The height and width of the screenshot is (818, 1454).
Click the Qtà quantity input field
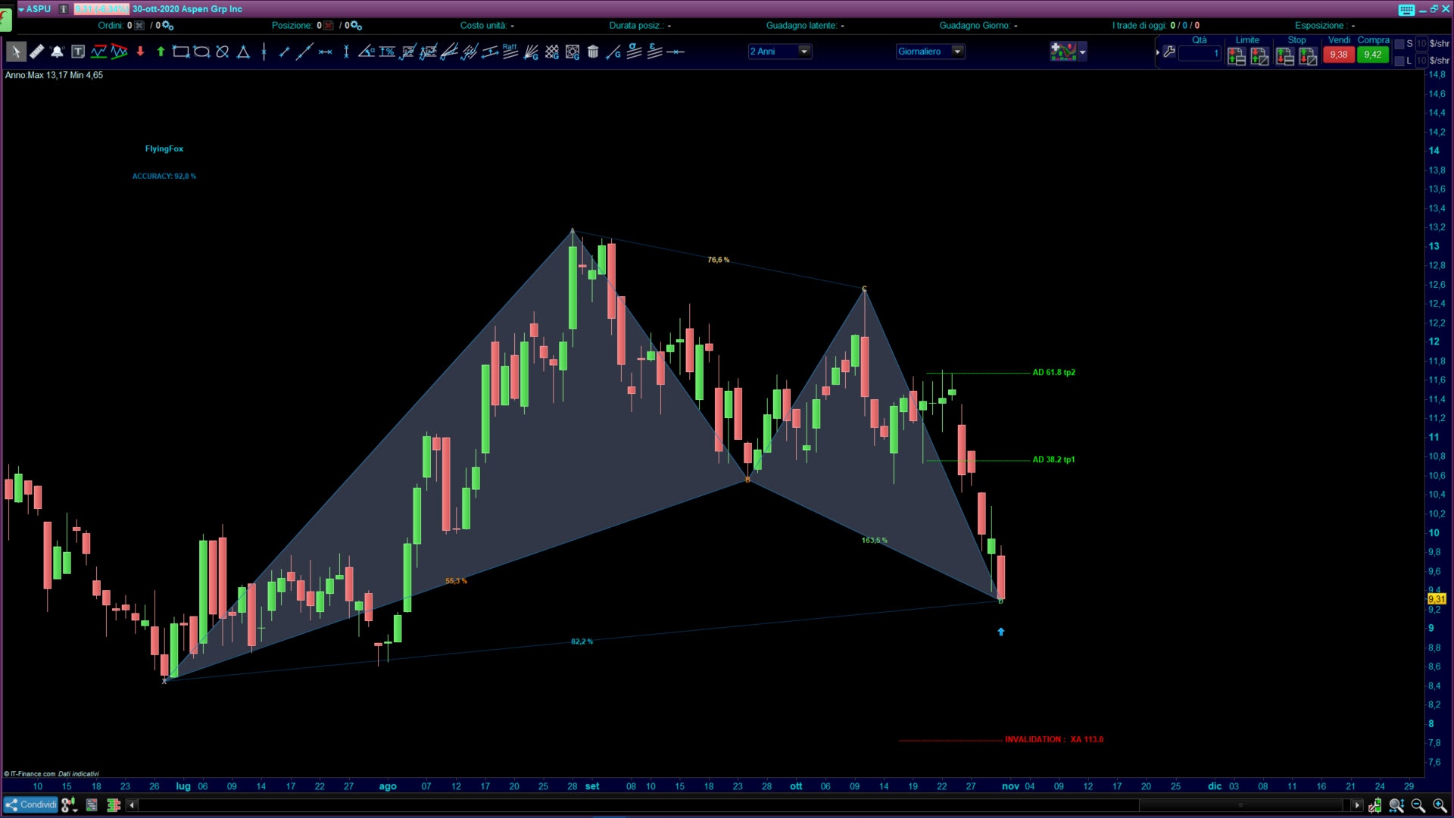pyautogui.click(x=1200, y=53)
